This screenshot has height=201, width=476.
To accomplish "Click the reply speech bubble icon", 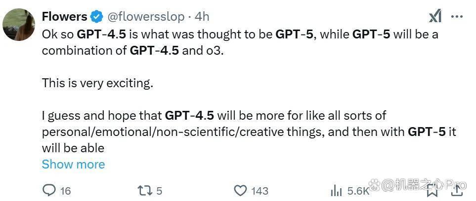I will pos(48,191).
